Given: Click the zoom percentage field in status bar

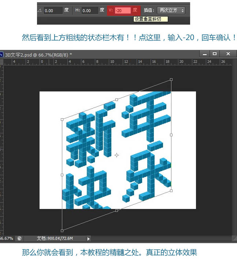Looking at the screenshot, I should 7,238.
